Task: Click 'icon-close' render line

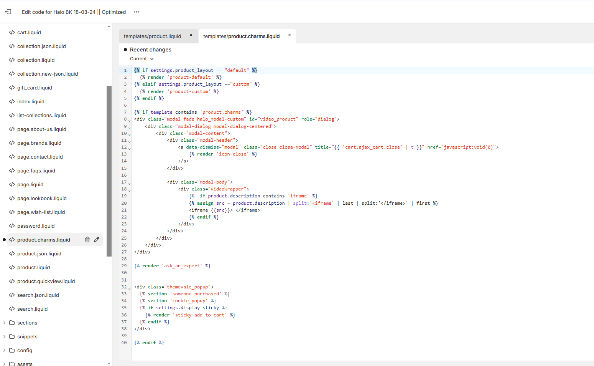Action: [x=223, y=154]
